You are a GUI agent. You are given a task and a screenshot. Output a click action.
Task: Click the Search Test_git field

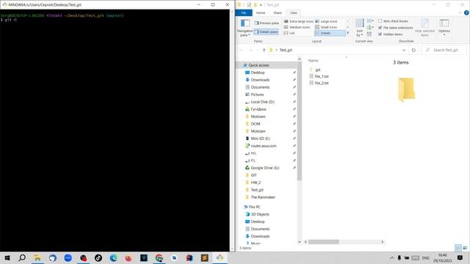click(444, 50)
